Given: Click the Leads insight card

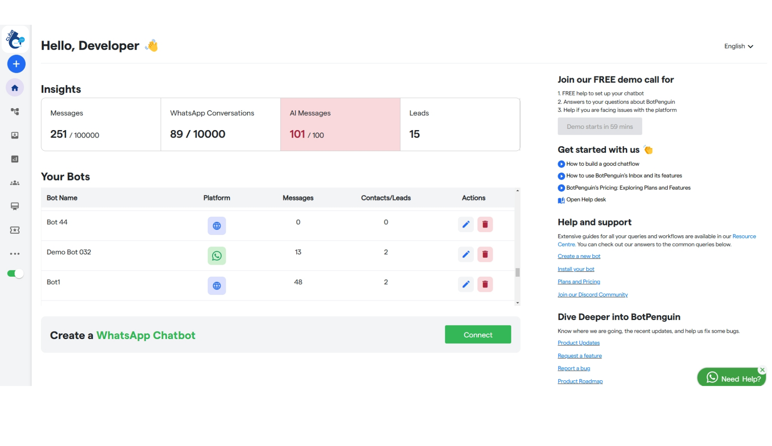Looking at the screenshot, I should click(460, 124).
